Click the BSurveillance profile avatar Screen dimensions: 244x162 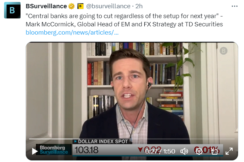click(12, 10)
